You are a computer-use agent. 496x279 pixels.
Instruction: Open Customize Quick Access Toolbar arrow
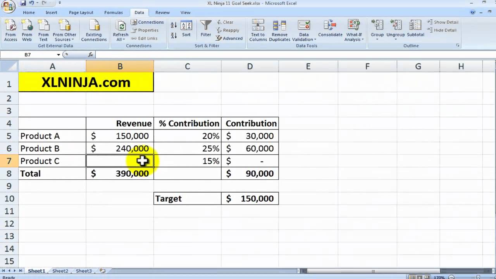pyautogui.click(x=60, y=3)
